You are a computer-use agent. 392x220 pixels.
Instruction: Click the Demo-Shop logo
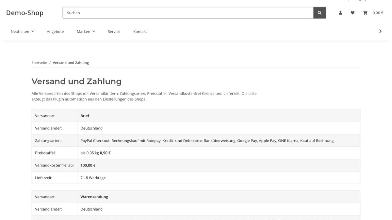tap(25, 13)
